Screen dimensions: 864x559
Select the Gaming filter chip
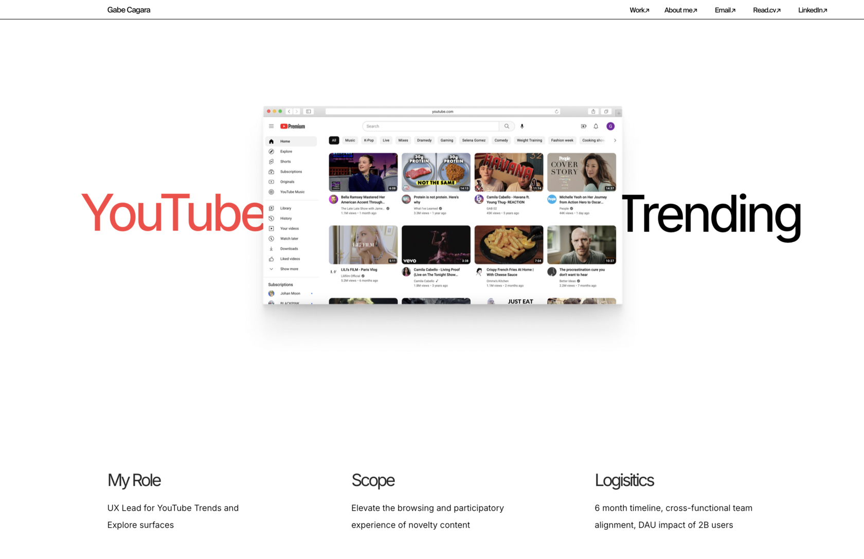tap(447, 140)
